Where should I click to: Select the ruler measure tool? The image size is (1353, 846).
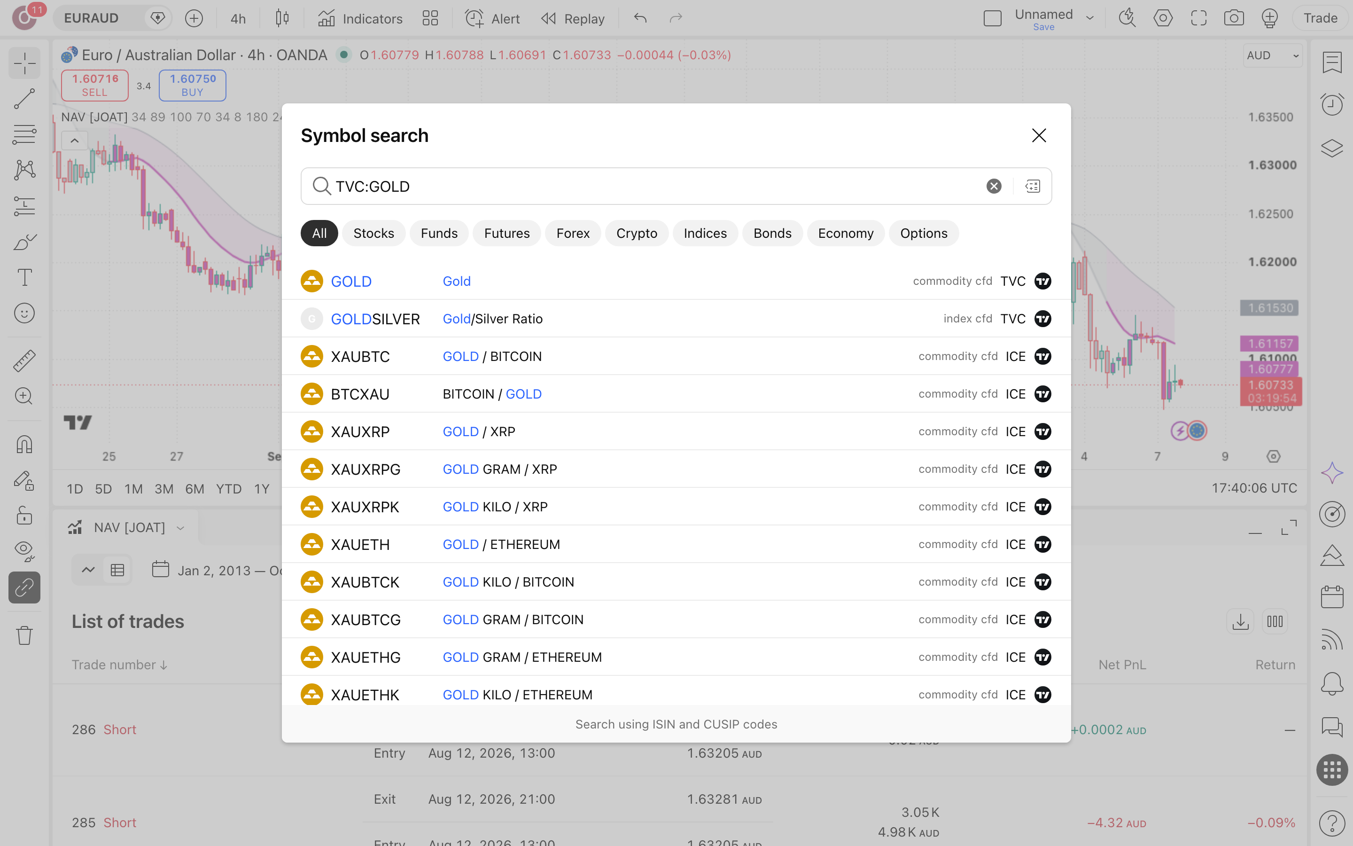(x=24, y=361)
